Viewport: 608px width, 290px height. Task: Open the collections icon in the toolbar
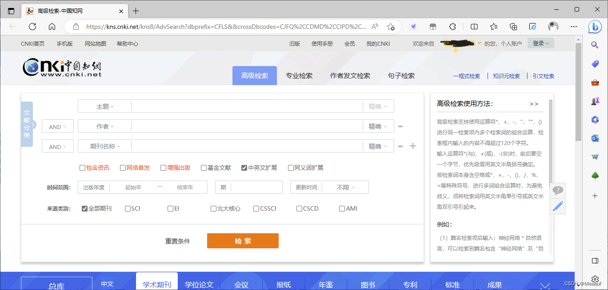click(x=513, y=27)
